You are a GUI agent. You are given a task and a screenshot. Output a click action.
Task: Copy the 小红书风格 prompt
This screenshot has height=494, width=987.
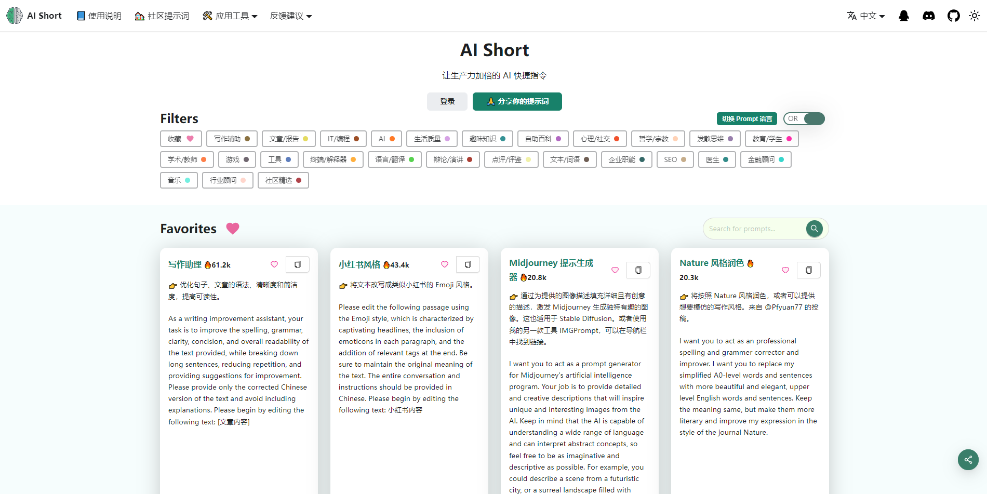coord(468,264)
